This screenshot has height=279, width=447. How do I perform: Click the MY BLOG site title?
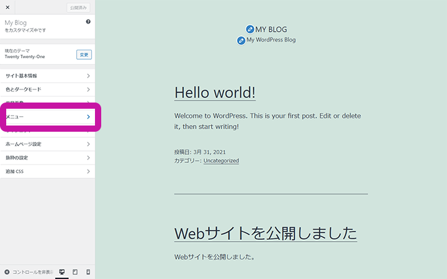point(271,29)
